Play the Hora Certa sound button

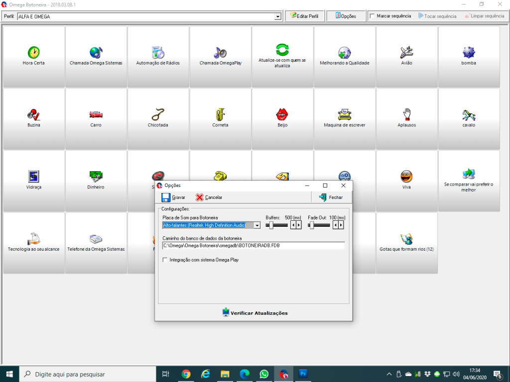point(34,57)
